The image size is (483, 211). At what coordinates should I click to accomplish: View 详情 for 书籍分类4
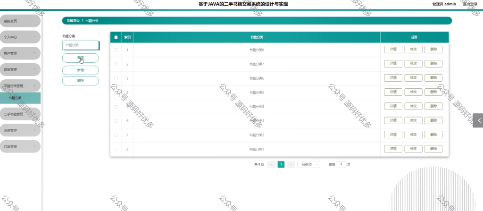(x=393, y=106)
